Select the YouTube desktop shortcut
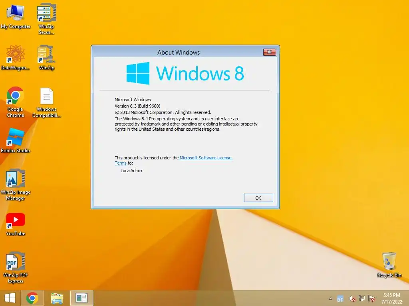This screenshot has height=306, width=409. [x=16, y=224]
